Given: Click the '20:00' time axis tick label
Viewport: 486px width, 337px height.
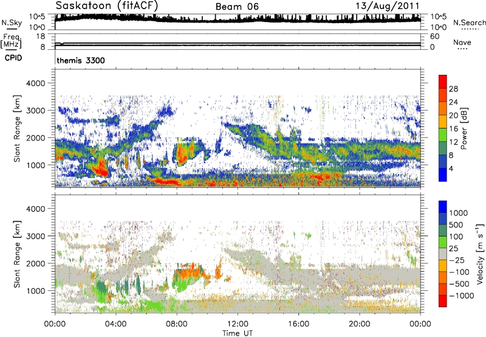Looking at the screenshot, I should pos(360,324).
